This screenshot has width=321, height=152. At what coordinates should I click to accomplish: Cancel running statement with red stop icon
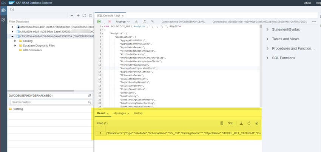click(110, 21)
